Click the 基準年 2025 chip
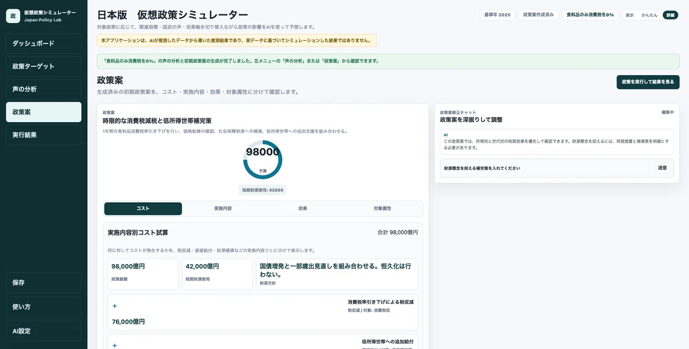 click(497, 15)
